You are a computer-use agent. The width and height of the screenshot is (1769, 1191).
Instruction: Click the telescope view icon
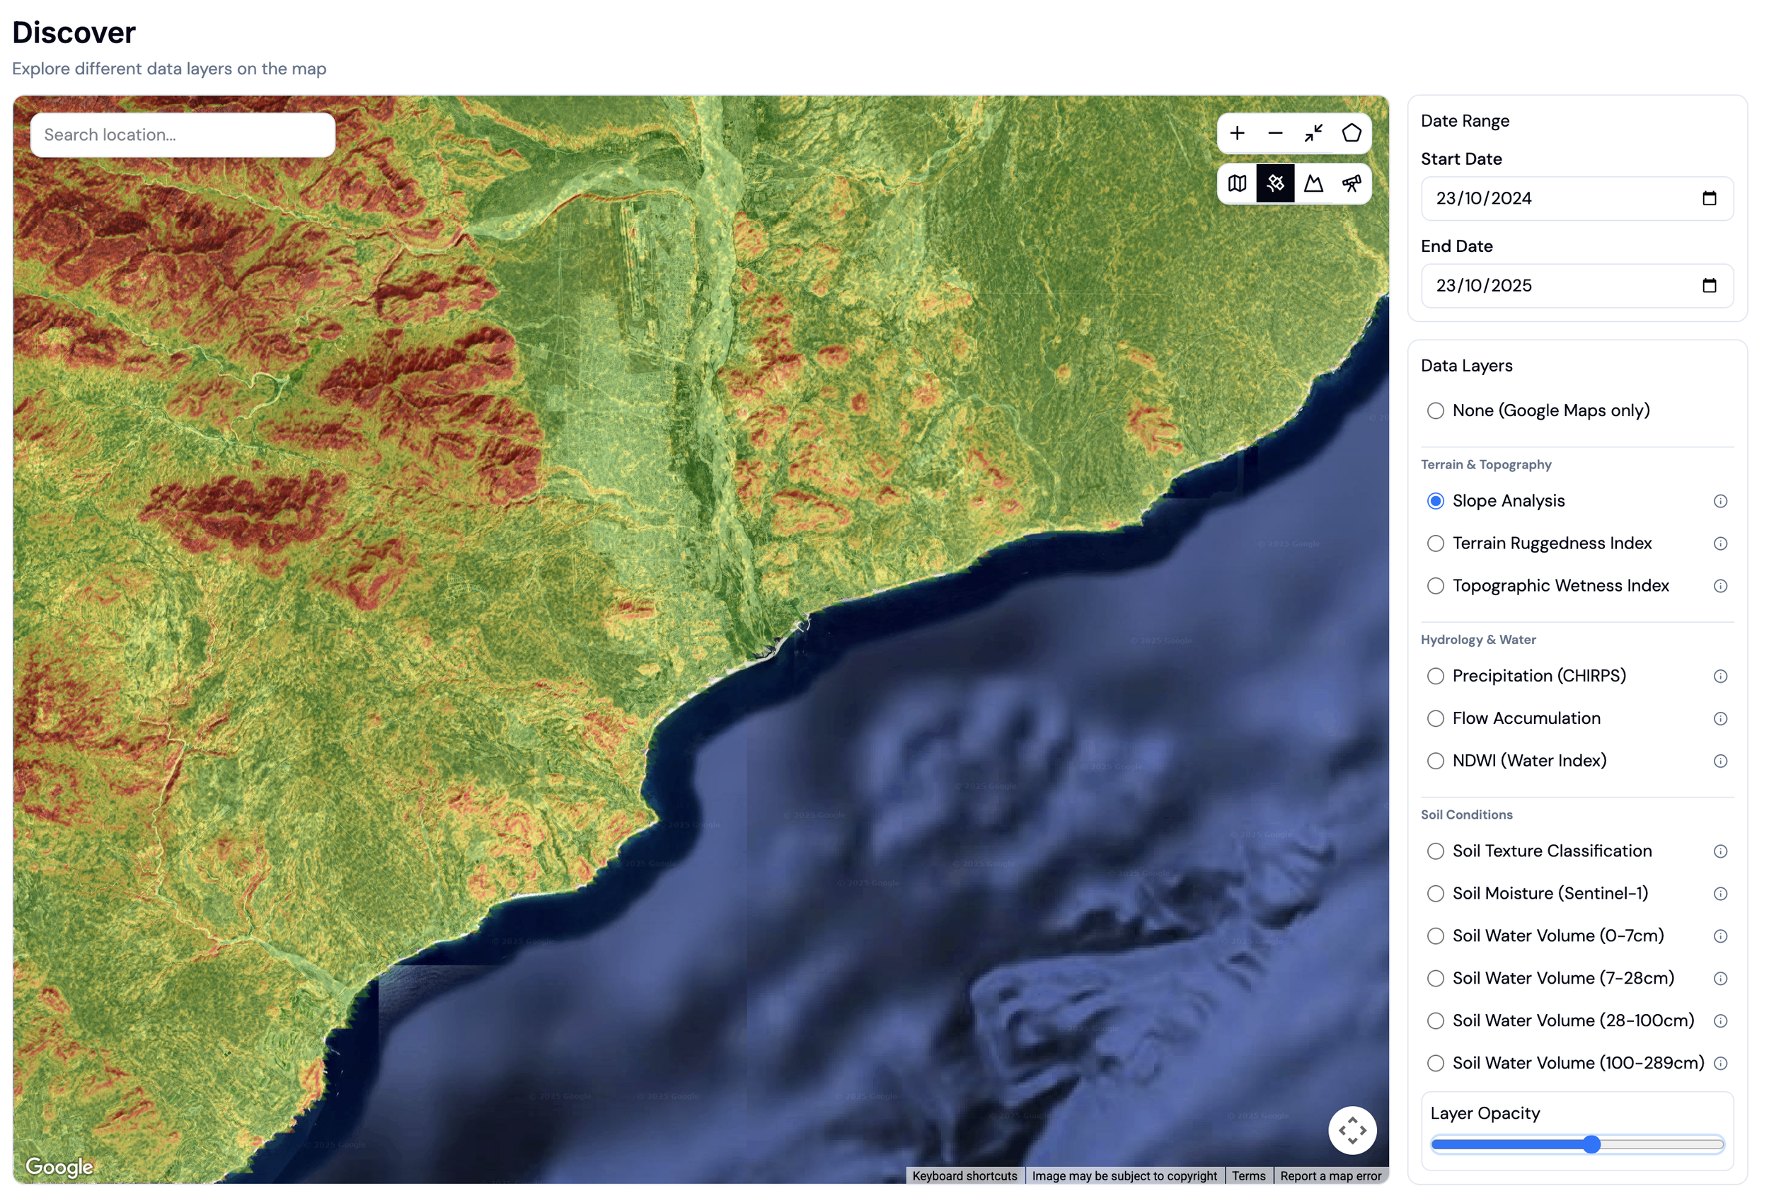click(x=1352, y=183)
